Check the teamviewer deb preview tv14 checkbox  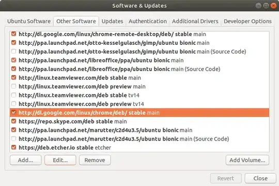tap(14, 104)
